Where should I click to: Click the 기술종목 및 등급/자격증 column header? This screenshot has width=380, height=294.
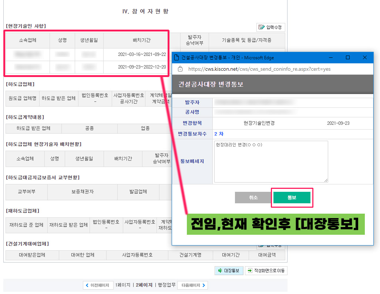pyautogui.click(x=247, y=40)
